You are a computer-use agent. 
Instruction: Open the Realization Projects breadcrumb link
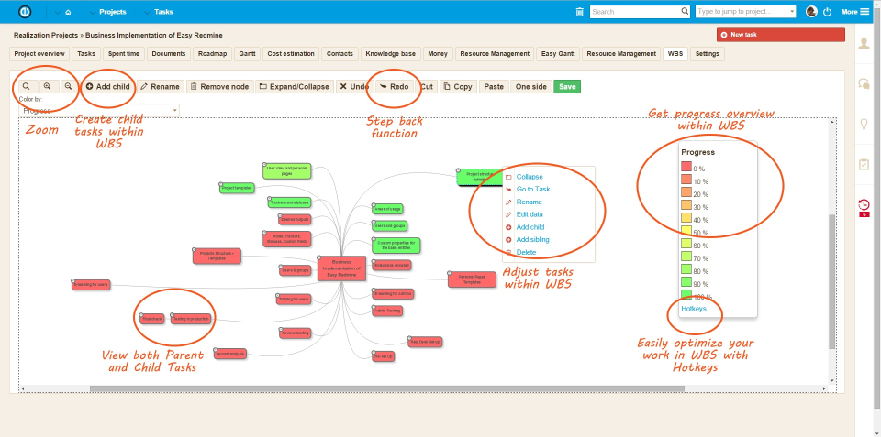46,36
